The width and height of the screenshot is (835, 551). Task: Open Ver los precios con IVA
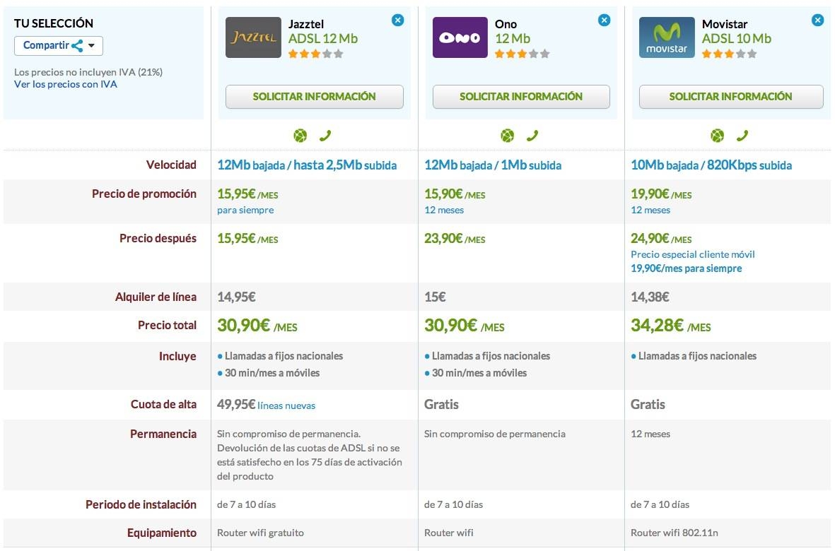click(x=66, y=84)
